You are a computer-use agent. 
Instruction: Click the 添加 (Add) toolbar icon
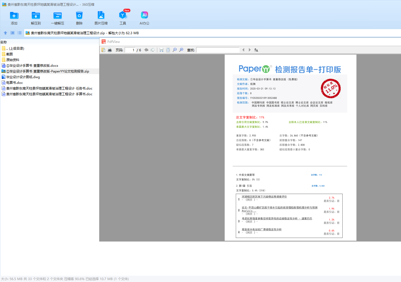[x=14, y=15]
